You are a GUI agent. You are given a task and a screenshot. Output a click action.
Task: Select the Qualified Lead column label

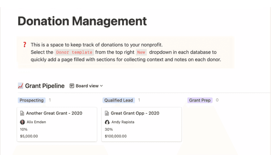coord(118,100)
